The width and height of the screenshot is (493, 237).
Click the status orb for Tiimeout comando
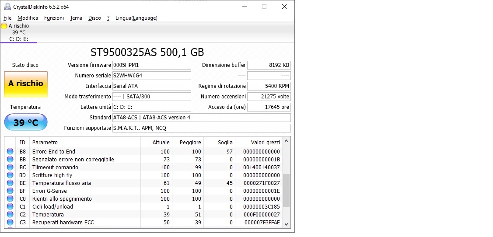10,167
